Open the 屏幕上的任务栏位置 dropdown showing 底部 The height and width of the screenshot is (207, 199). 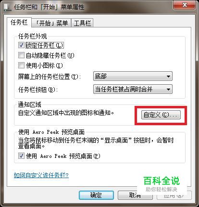133,76
